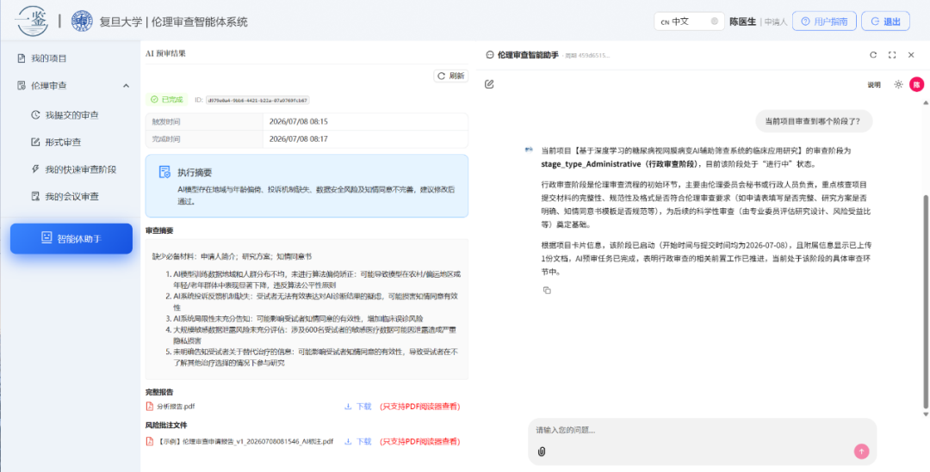
Task: Click the 陈医生 user name
Action: click(742, 21)
